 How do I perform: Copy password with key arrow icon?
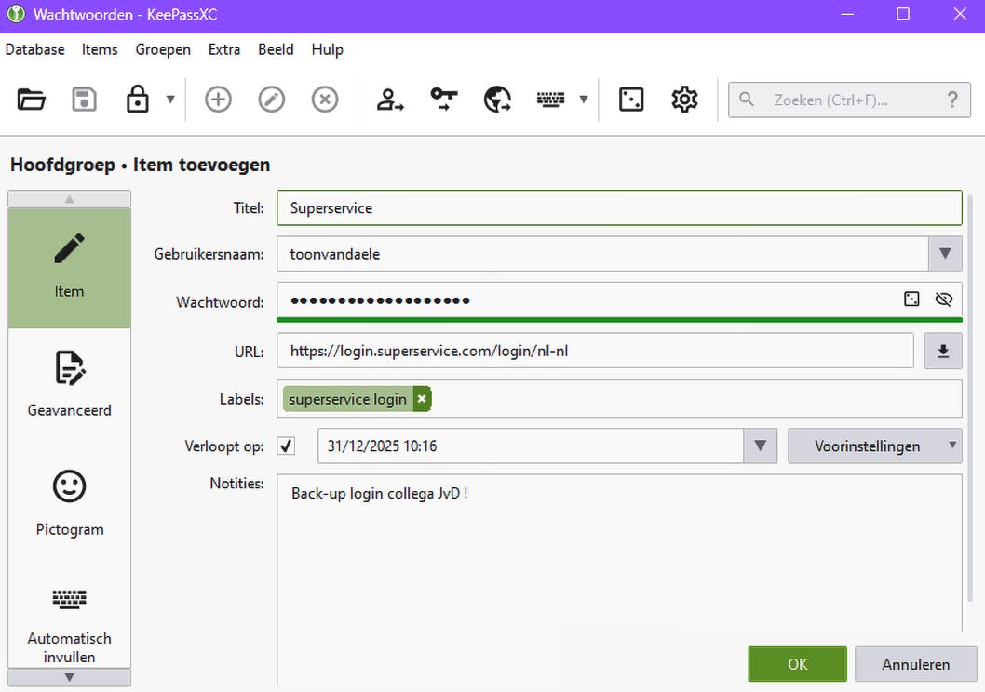(443, 100)
